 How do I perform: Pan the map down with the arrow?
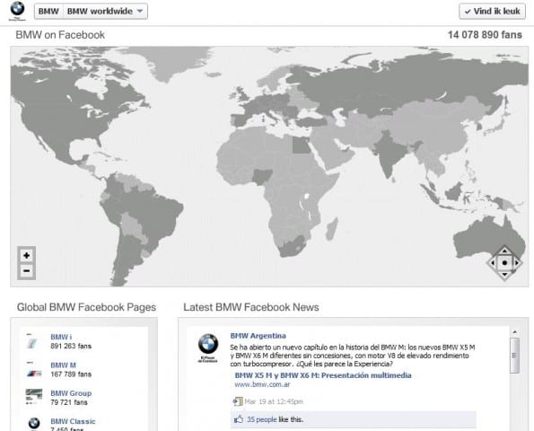tap(504, 274)
